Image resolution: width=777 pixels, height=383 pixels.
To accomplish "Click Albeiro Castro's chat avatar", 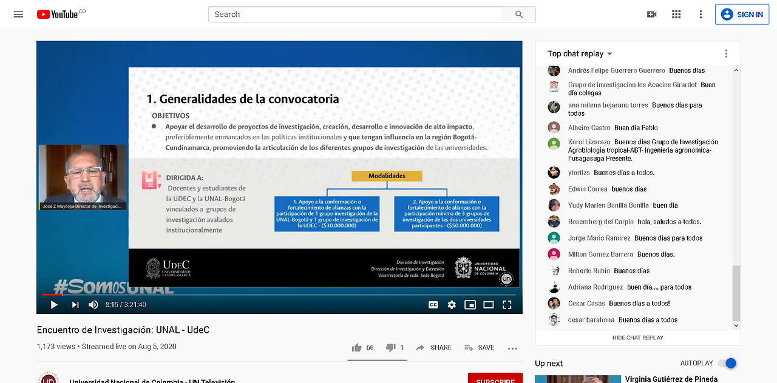I will pos(554,128).
